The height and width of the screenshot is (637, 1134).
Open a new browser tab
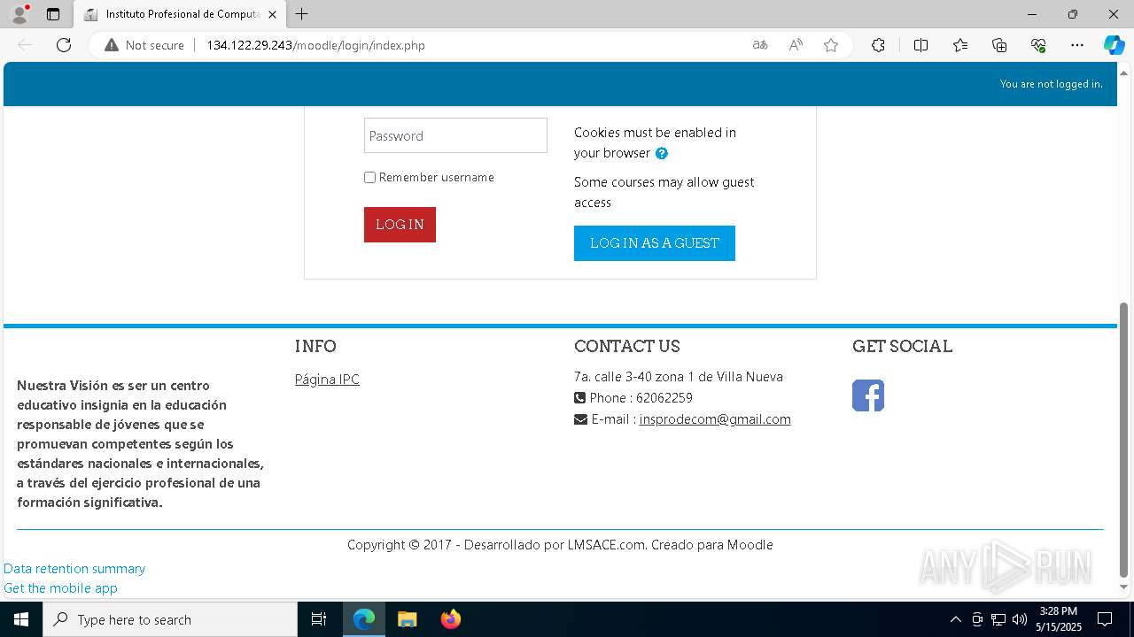pos(302,14)
